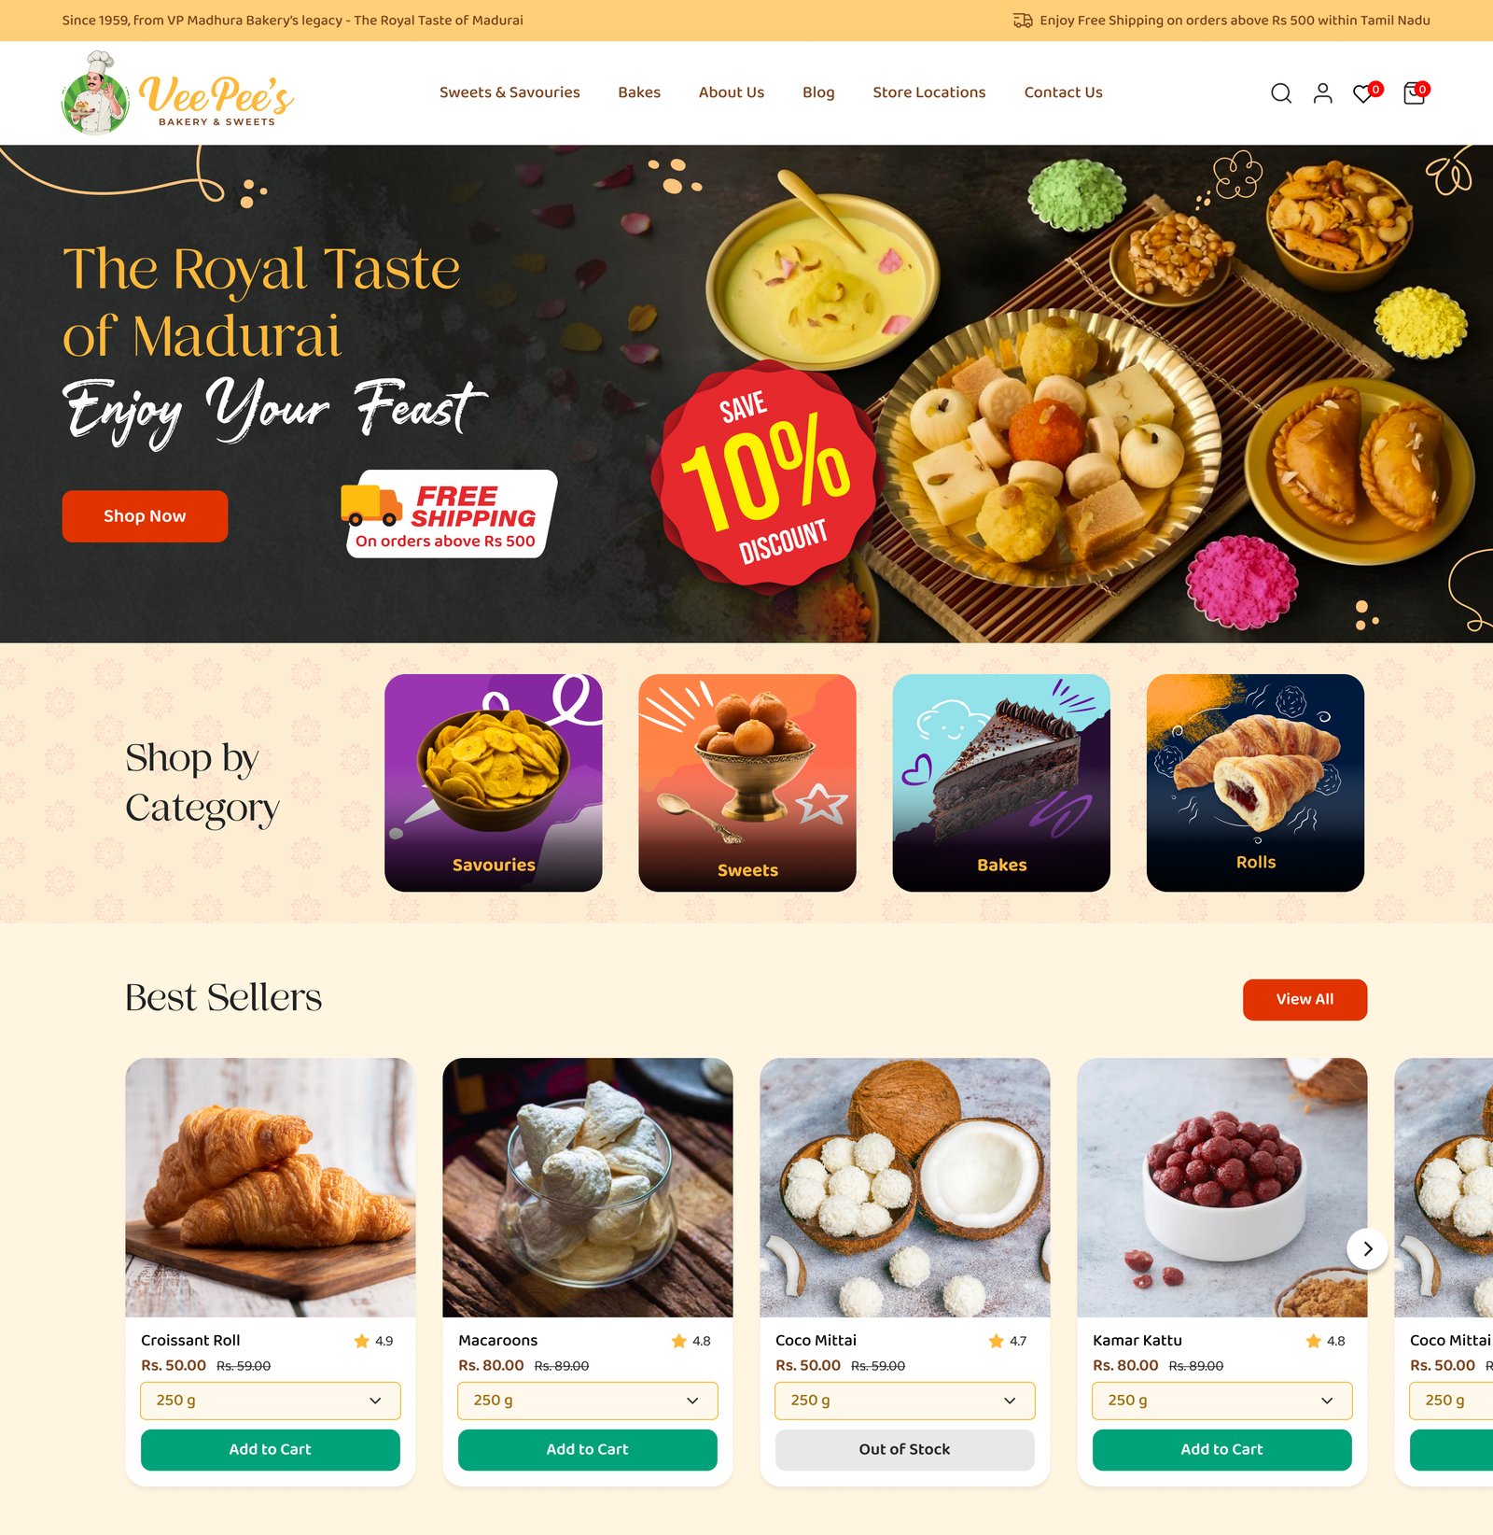Add Macaroons to cart
Screen dimensions: 1493x1535
tap(588, 1450)
